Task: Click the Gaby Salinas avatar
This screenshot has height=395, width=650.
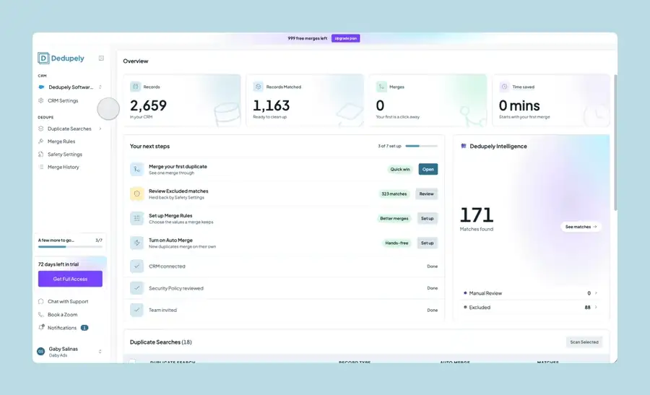Action: pyautogui.click(x=41, y=352)
